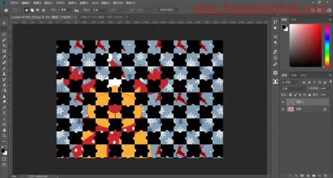Select the Clone Stamp tool

[4, 74]
